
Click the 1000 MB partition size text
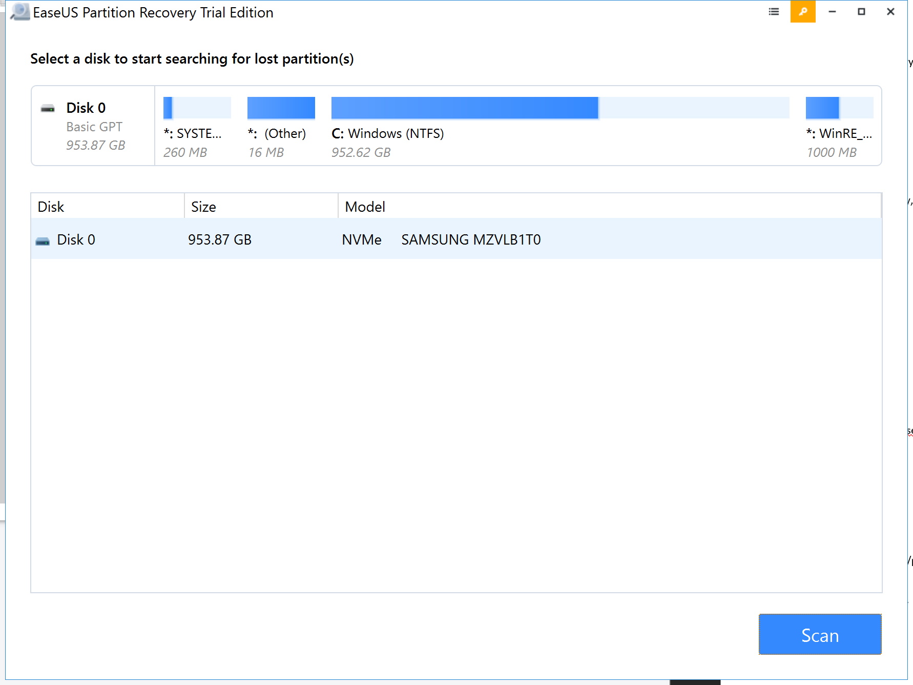[832, 152]
